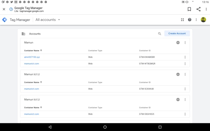
Task: Tap Android back navigation button
Action: [x=50, y=127]
